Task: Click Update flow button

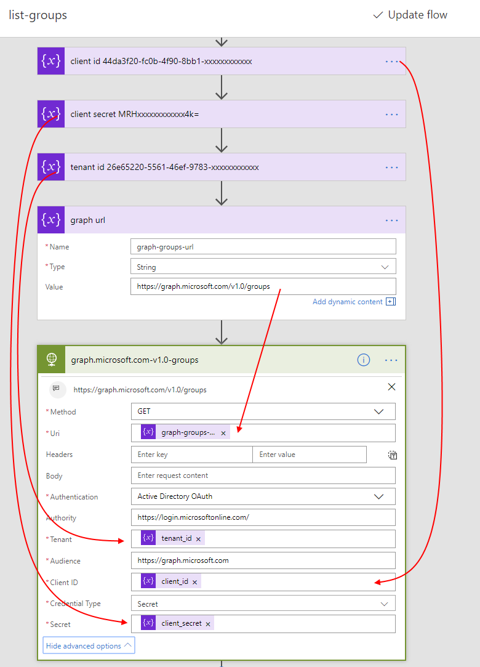Action: click(x=410, y=15)
